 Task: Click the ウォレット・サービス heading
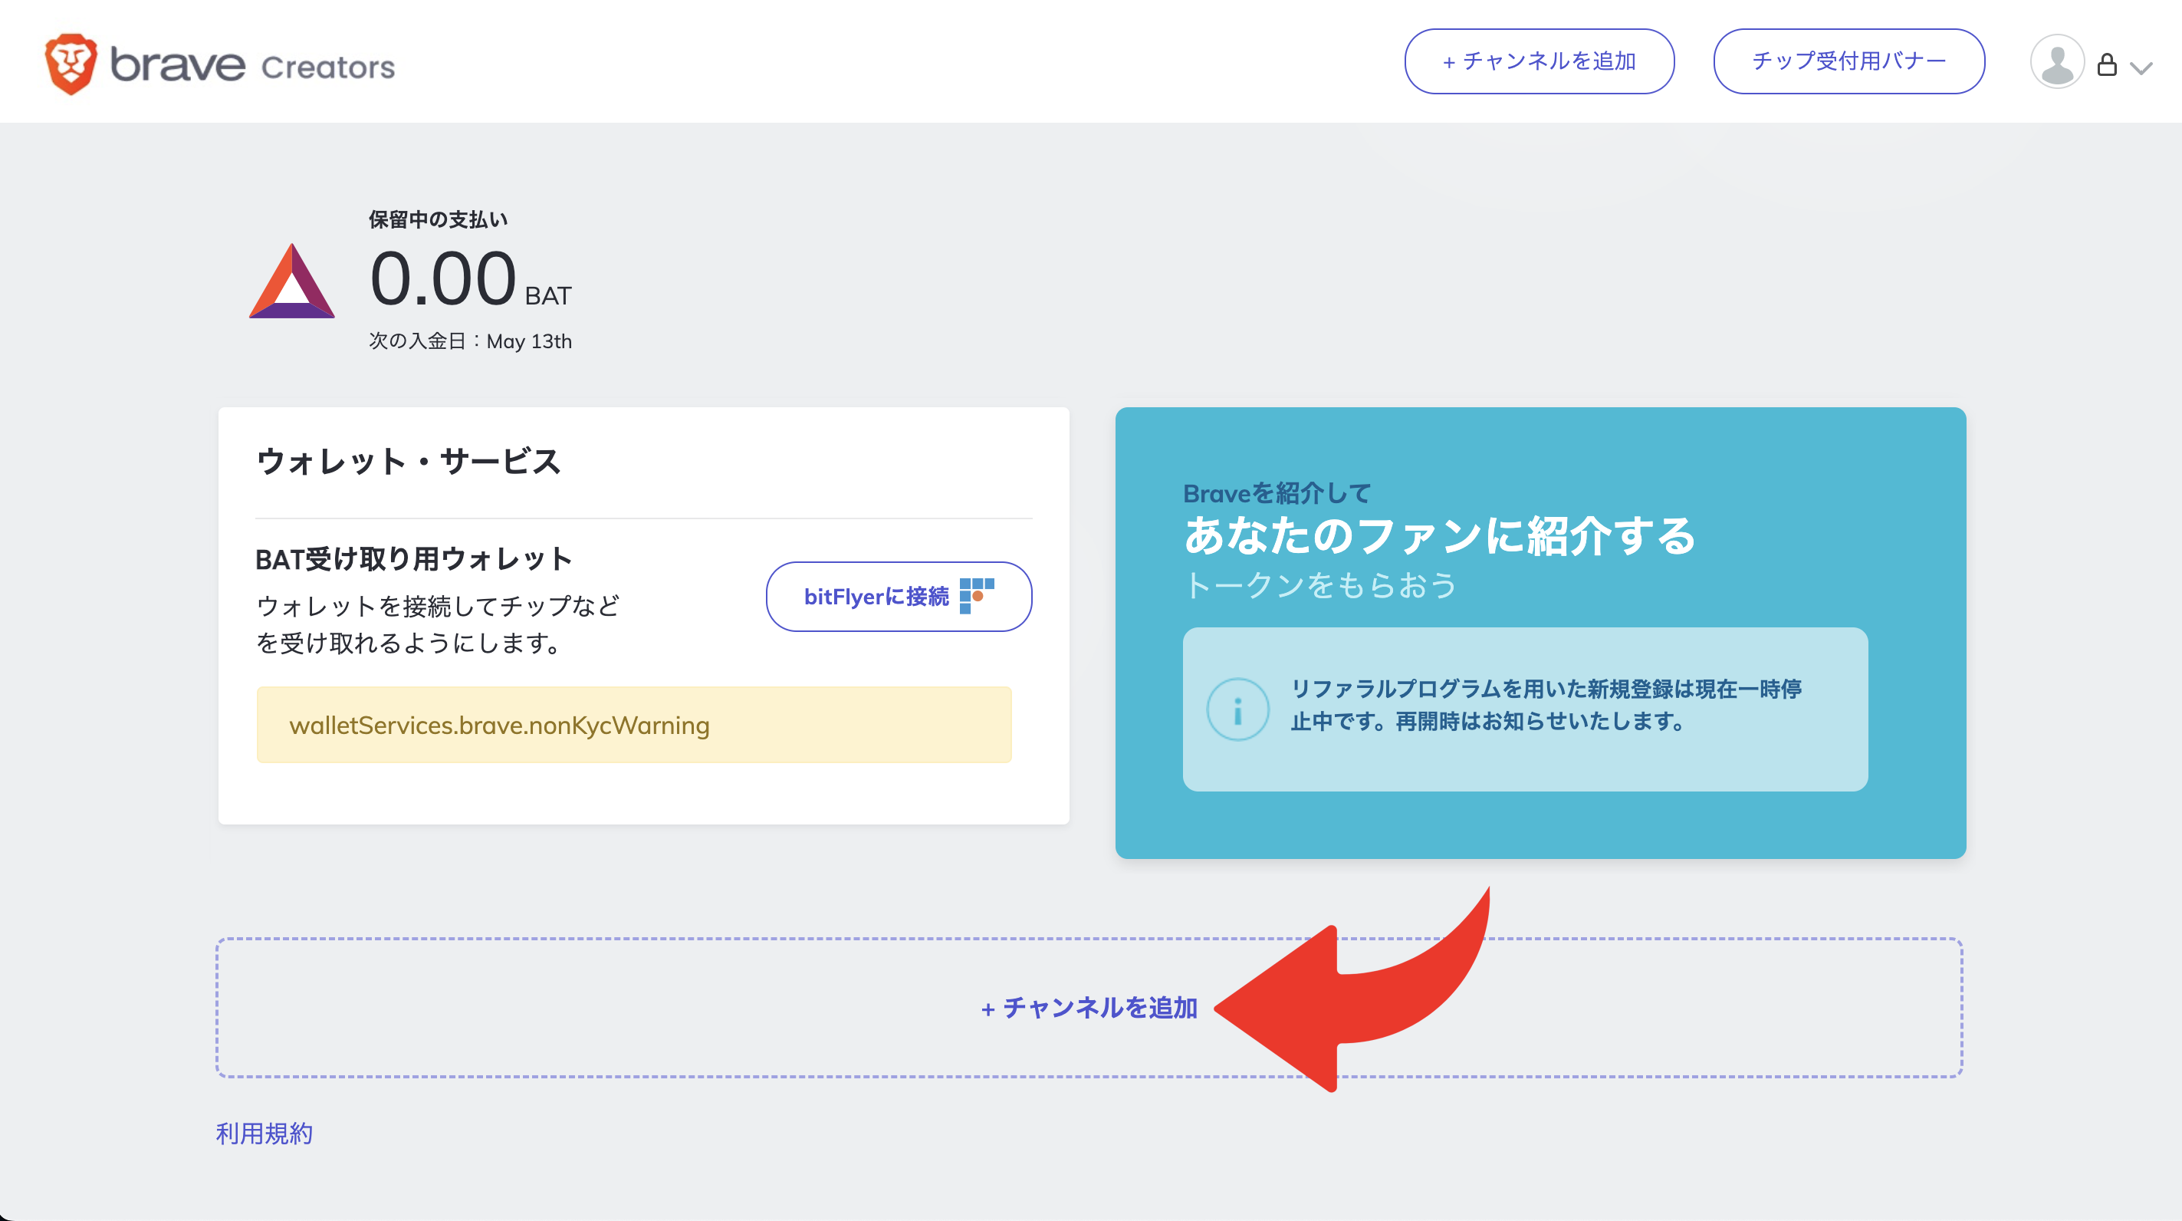tap(409, 461)
